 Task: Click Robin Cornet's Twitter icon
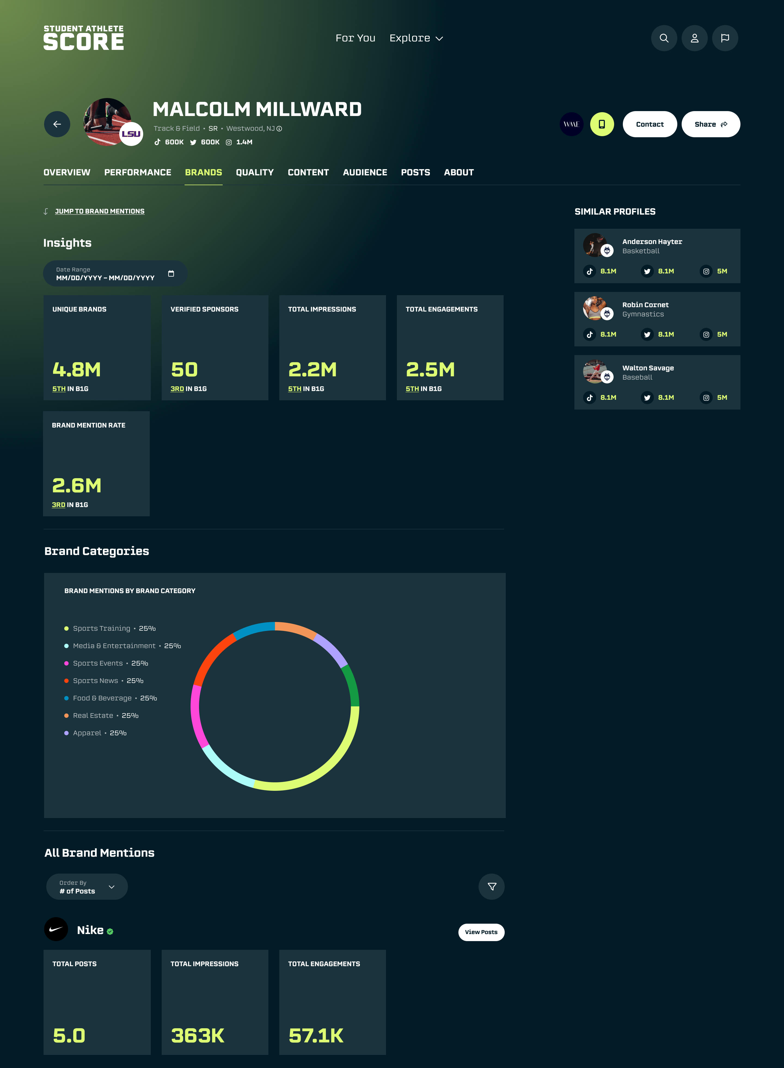pos(647,334)
